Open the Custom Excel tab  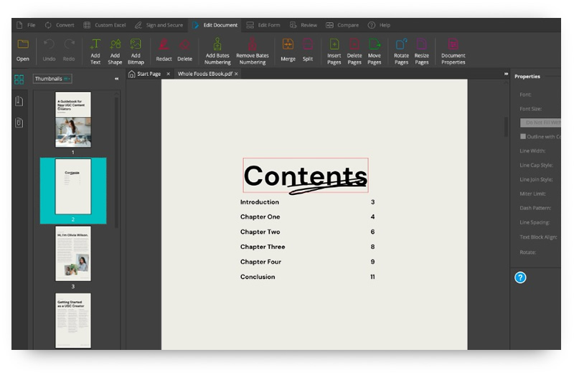coord(105,25)
